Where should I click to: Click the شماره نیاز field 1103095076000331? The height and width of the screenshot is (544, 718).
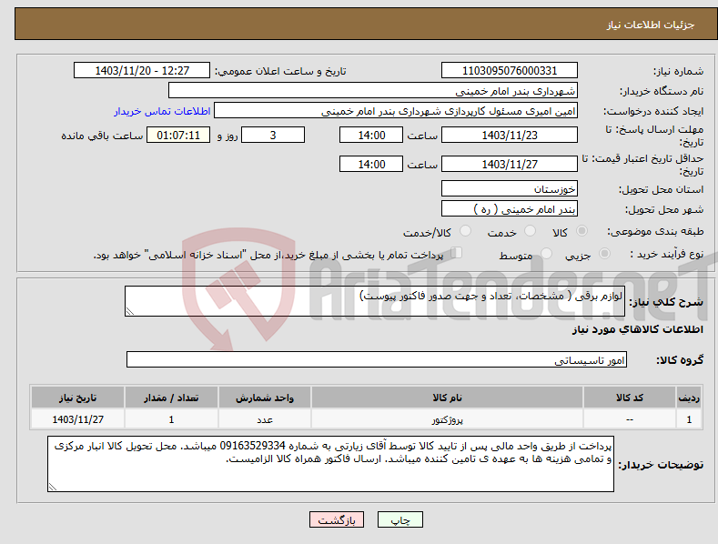(x=510, y=71)
